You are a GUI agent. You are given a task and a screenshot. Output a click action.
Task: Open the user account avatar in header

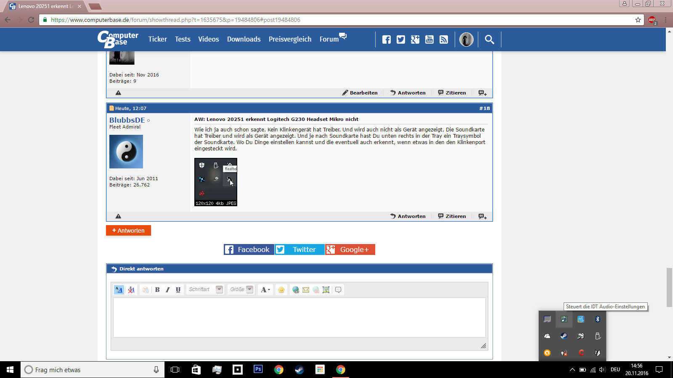tap(466, 39)
